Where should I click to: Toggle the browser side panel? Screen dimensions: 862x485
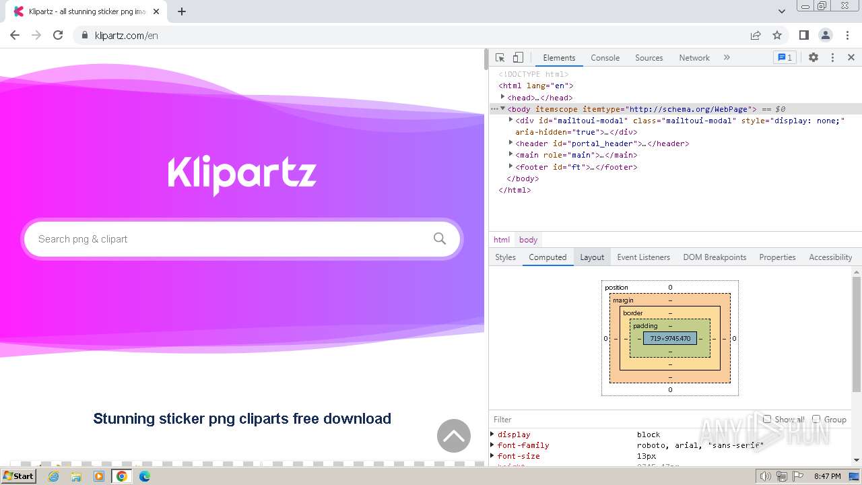click(x=804, y=35)
